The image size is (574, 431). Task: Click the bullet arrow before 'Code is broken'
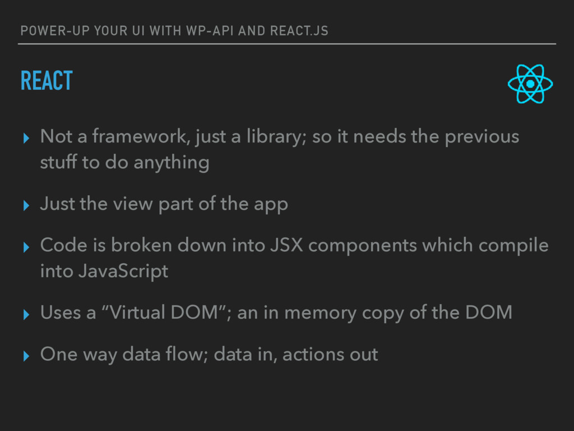[26, 247]
